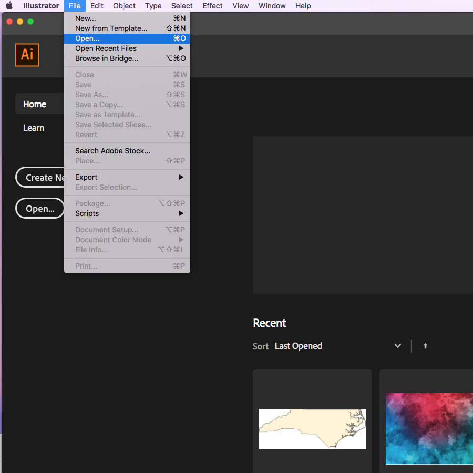473x473 pixels.
Task: Click the Create New button
Action: tap(40, 178)
